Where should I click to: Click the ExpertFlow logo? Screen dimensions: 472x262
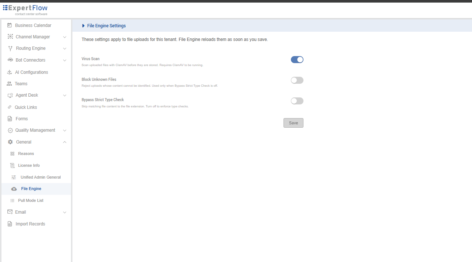coord(25,10)
